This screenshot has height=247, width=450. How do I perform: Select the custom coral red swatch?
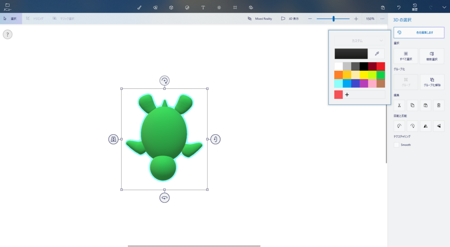(339, 95)
